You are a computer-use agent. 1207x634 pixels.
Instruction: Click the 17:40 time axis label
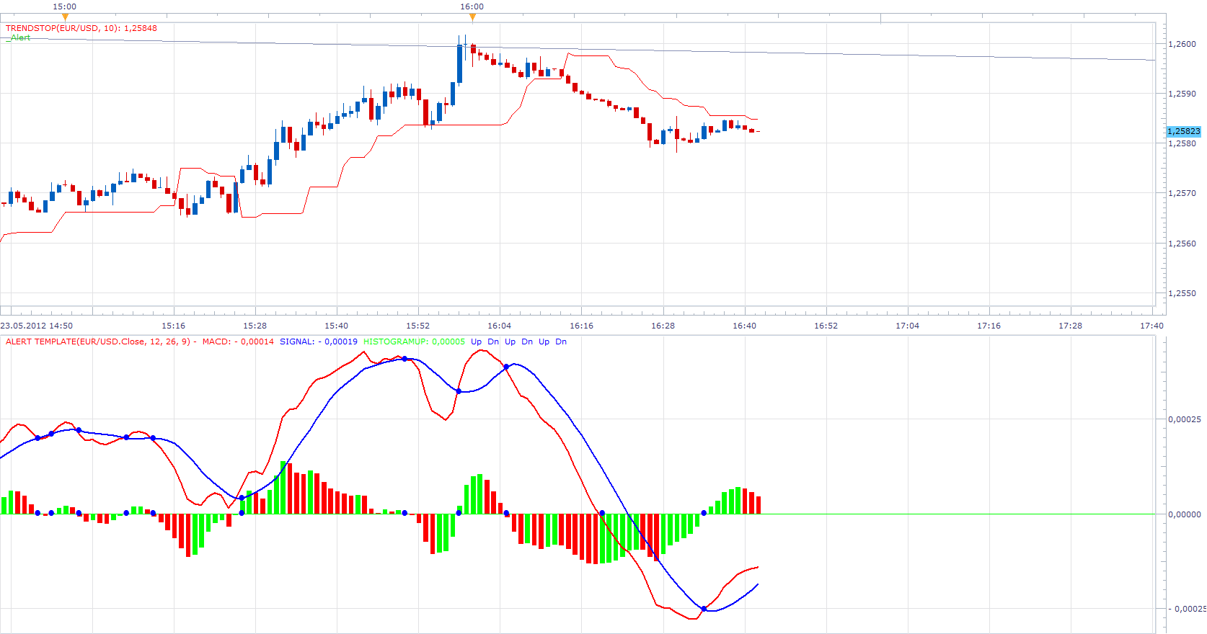tap(1151, 326)
